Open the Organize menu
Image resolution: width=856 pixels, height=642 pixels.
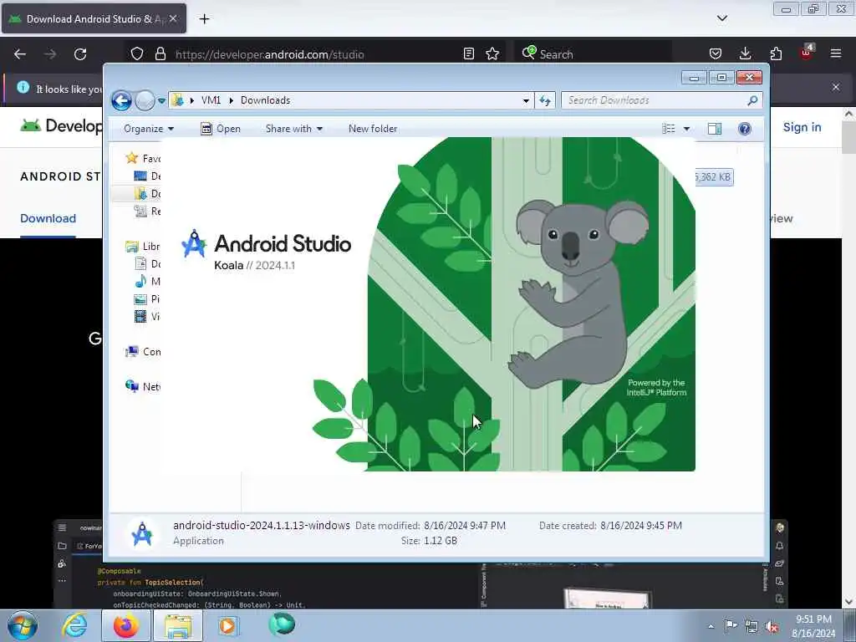(x=149, y=129)
